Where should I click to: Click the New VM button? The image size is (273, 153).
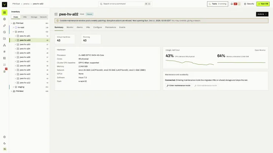(x=263, y=4)
